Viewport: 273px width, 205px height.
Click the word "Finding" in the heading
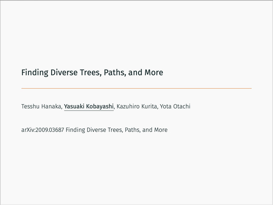click(35, 73)
